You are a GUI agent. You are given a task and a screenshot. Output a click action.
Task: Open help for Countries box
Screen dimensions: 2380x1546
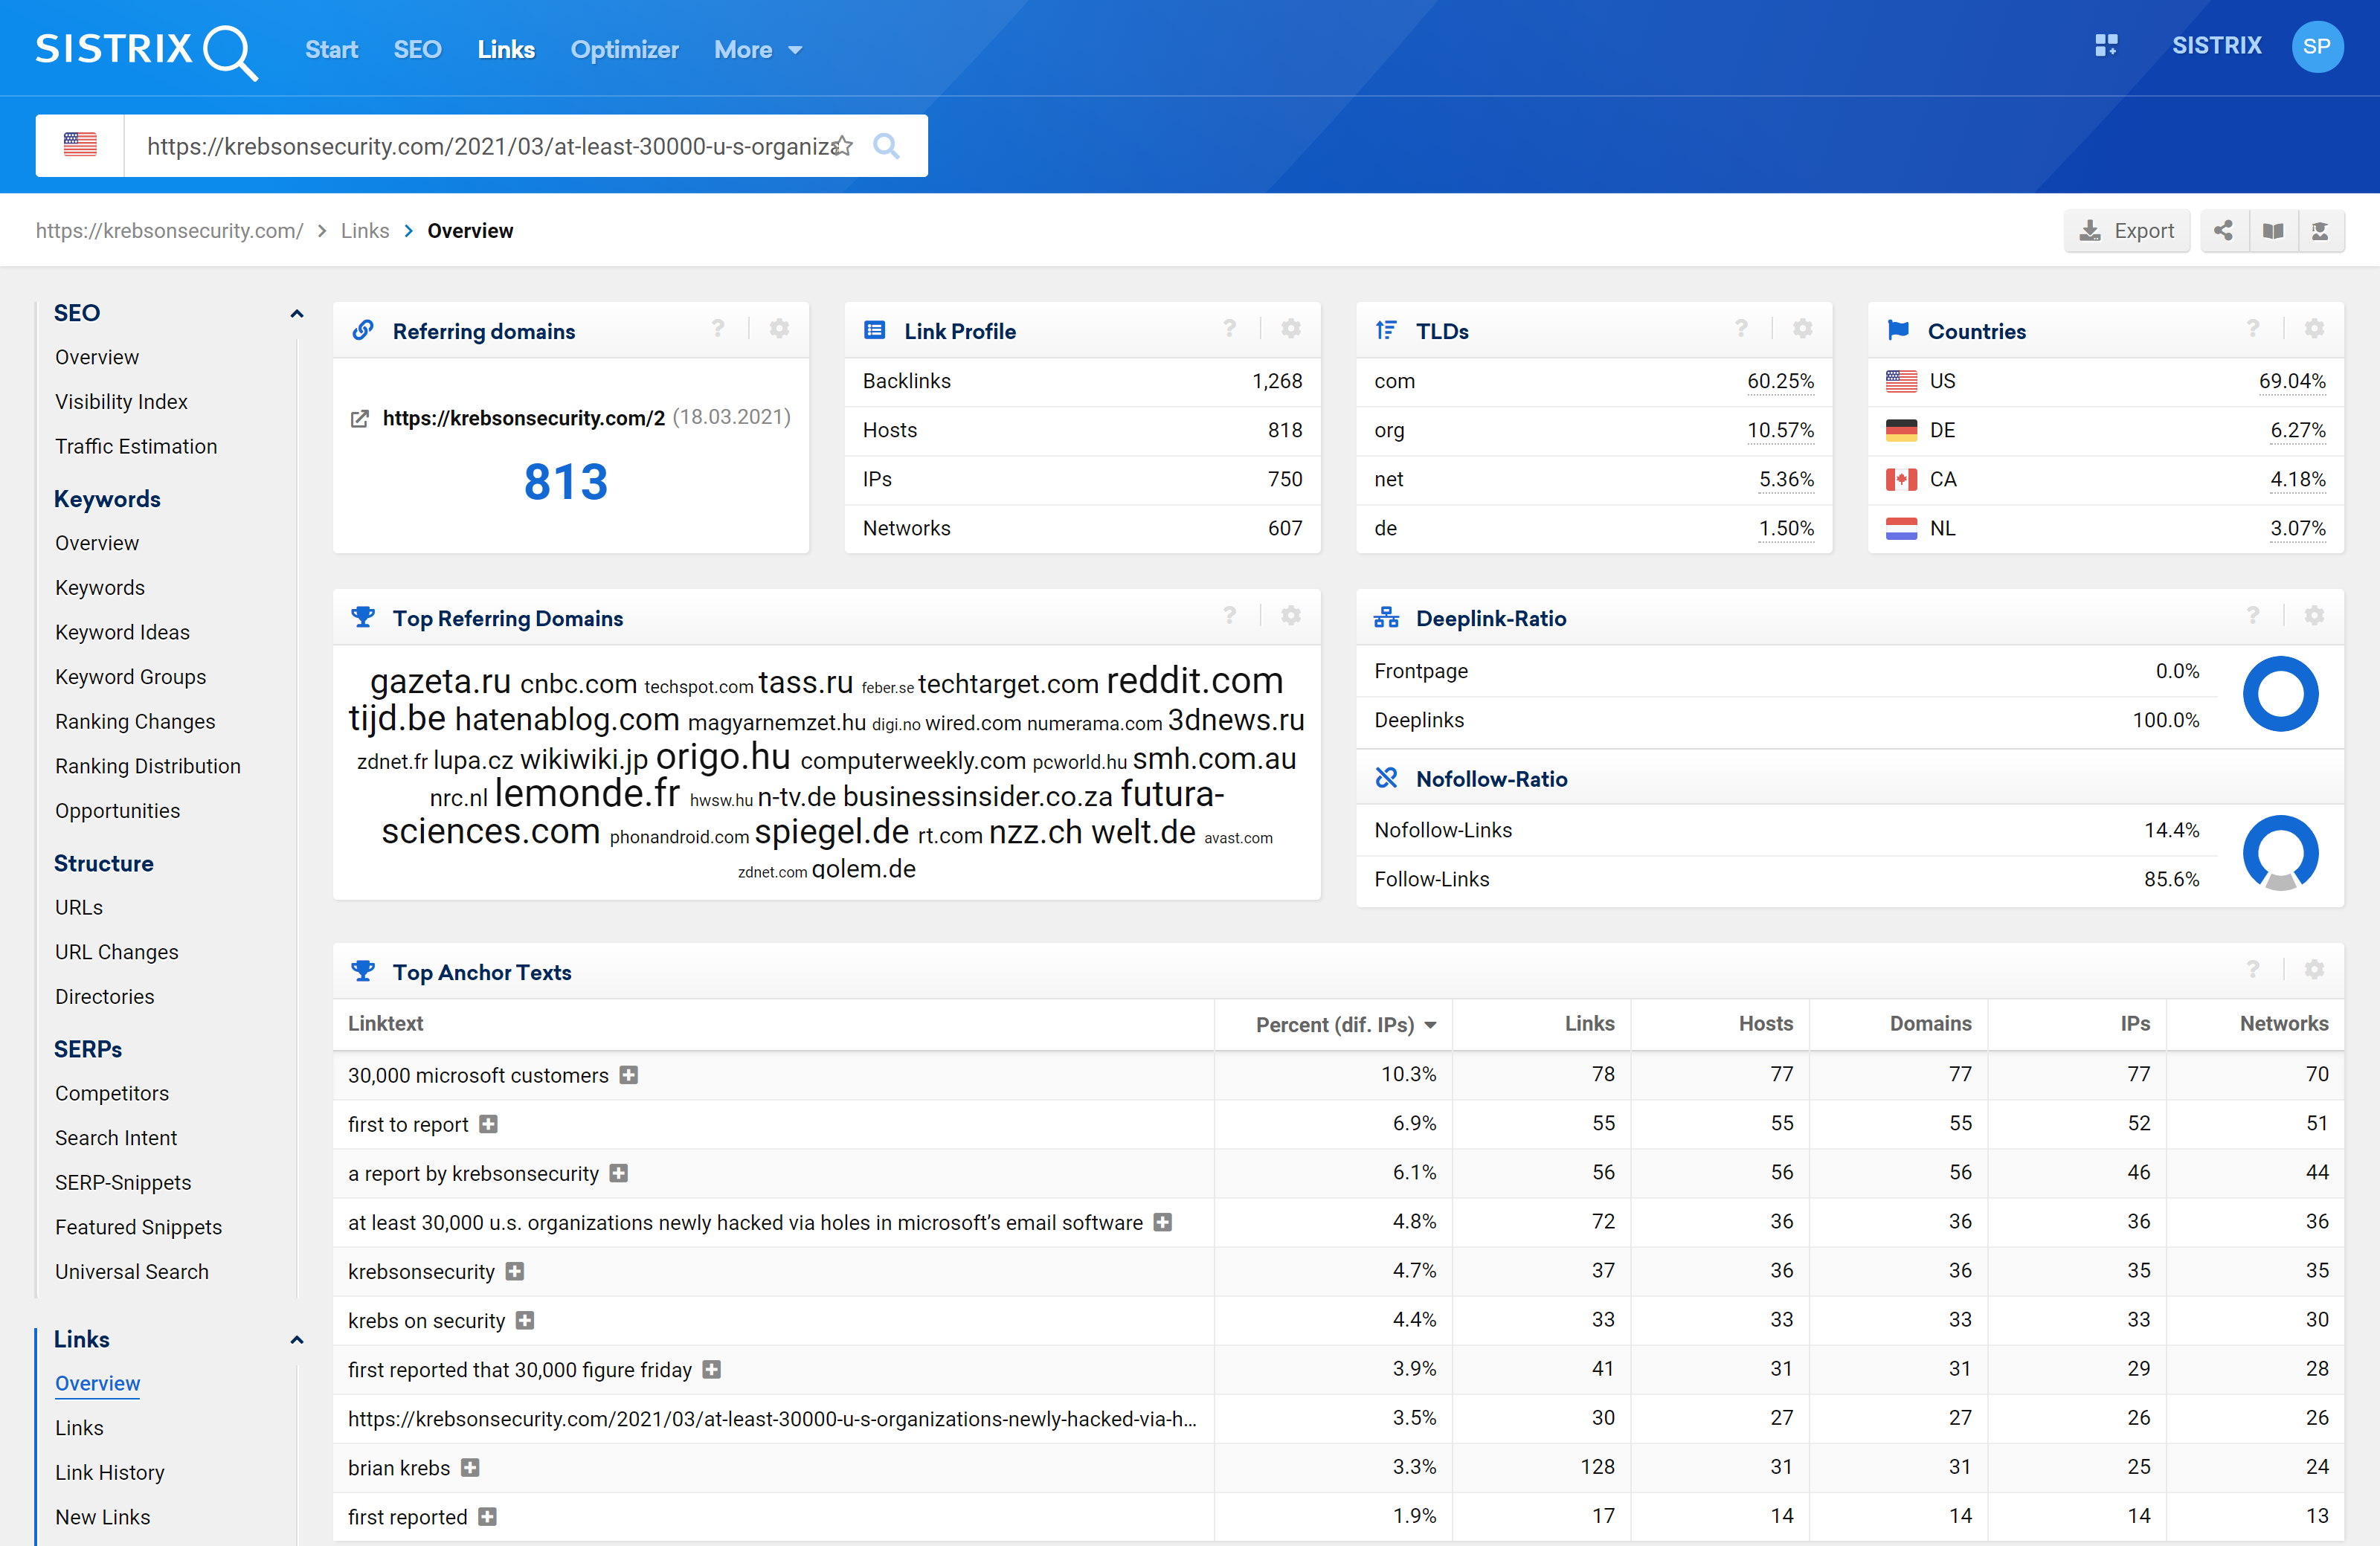pos(2252,329)
